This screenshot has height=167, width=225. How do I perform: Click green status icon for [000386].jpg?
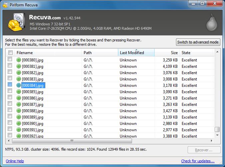point(19,98)
